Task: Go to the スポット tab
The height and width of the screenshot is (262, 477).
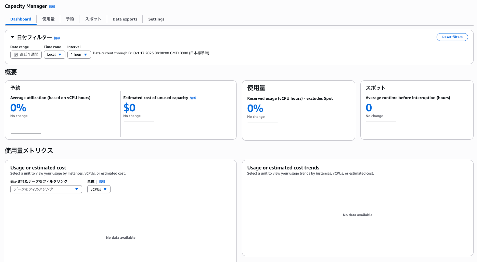Action: coord(93,19)
